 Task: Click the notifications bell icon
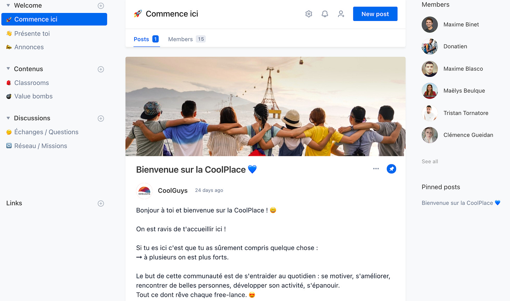pos(325,14)
